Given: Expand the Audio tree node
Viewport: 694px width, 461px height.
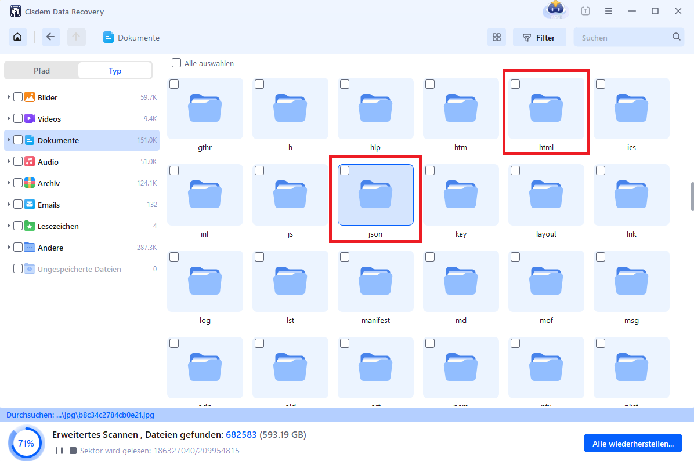Looking at the screenshot, I should click(x=8, y=161).
